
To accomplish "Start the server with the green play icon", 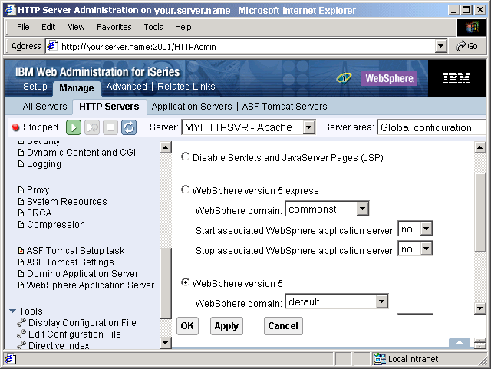I will (74, 127).
